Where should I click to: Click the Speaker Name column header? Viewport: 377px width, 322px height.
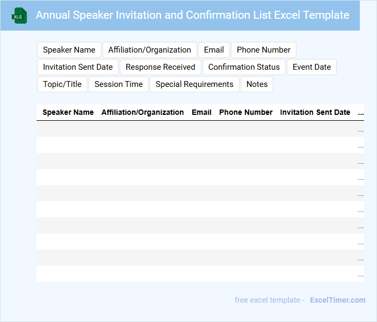68,113
